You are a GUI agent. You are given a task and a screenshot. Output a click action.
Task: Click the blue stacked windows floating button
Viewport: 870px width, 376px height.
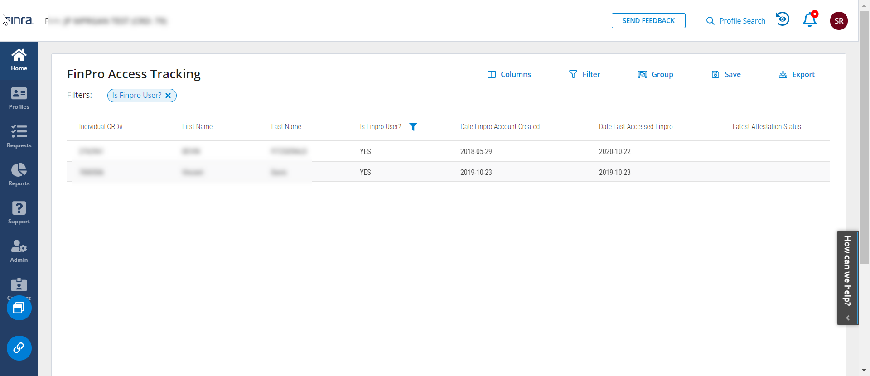click(x=19, y=308)
